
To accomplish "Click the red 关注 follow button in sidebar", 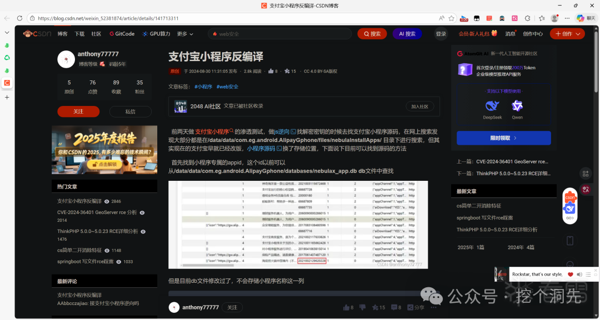I will coord(78,111).
